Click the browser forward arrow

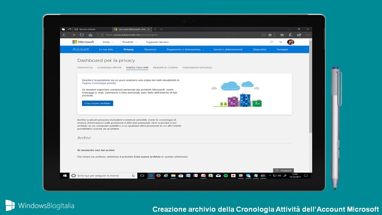[x=73, y=35]
